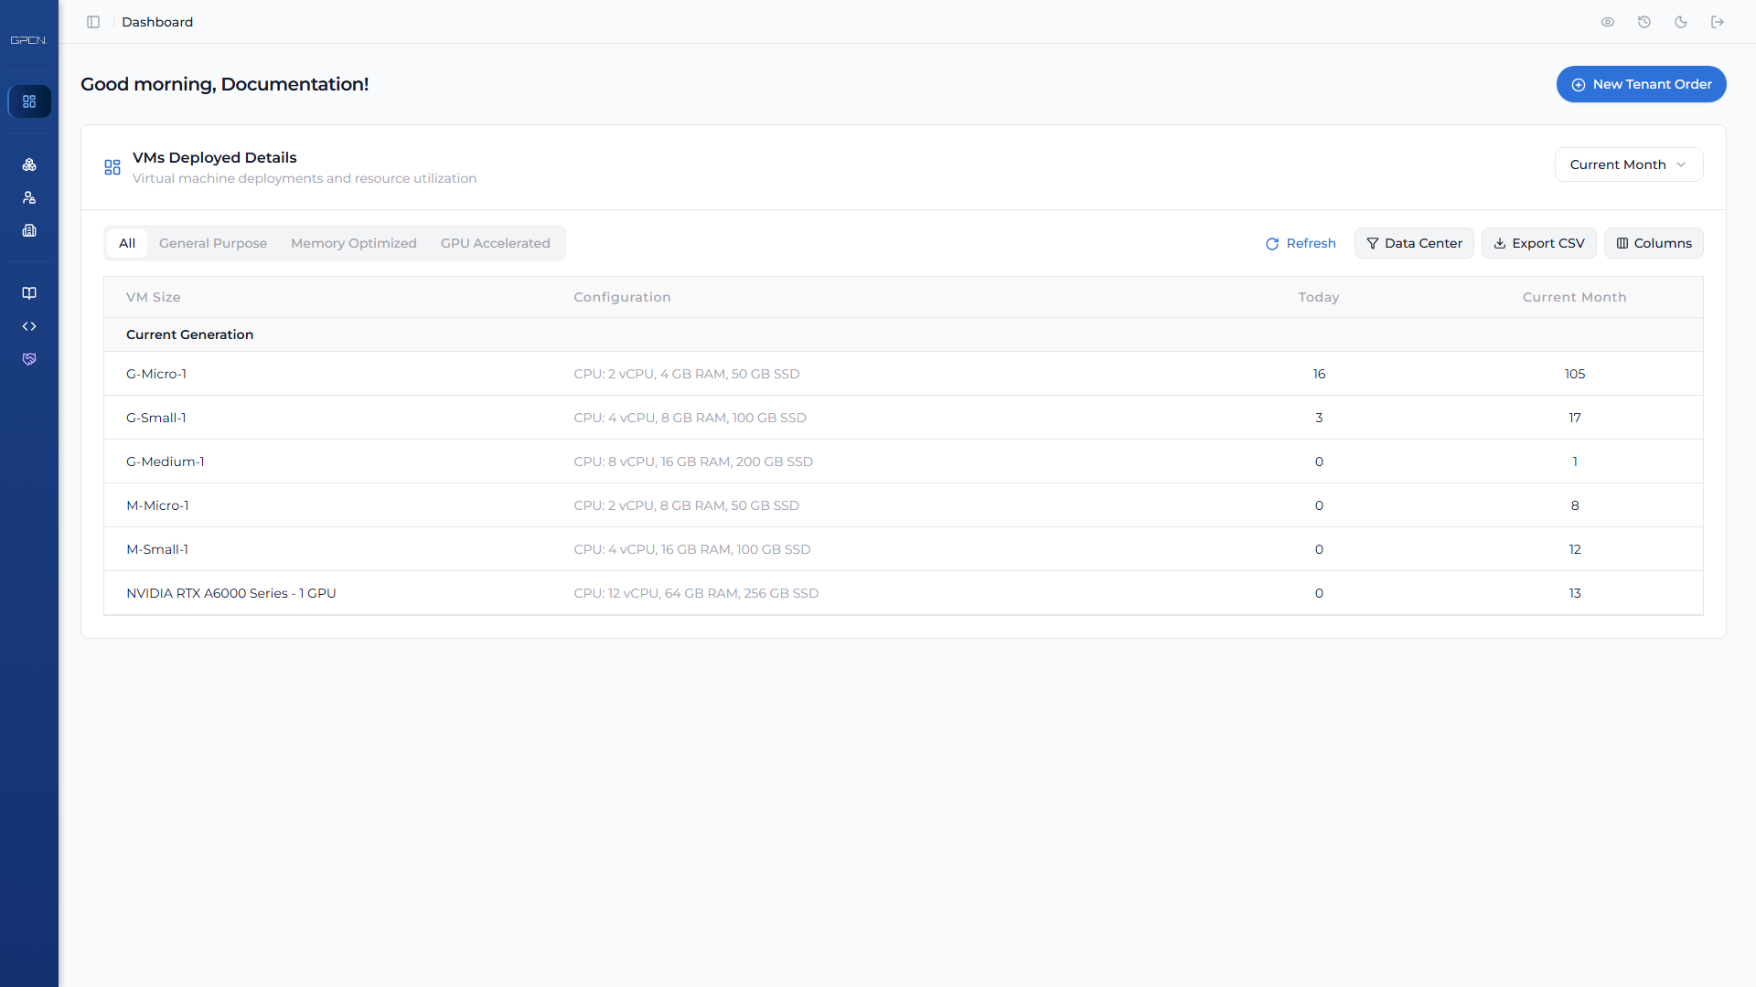Refresh the VM table
The height and width of the screenshot is (987, 1756).
pos(1301,243)
